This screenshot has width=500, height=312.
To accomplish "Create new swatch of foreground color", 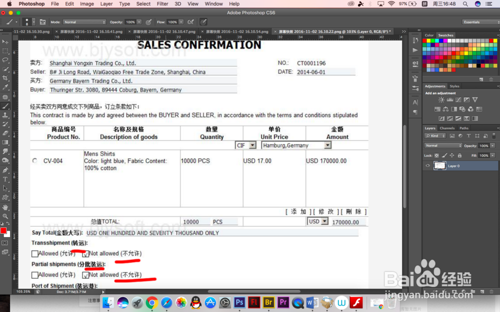I will [x=481, y=79].
